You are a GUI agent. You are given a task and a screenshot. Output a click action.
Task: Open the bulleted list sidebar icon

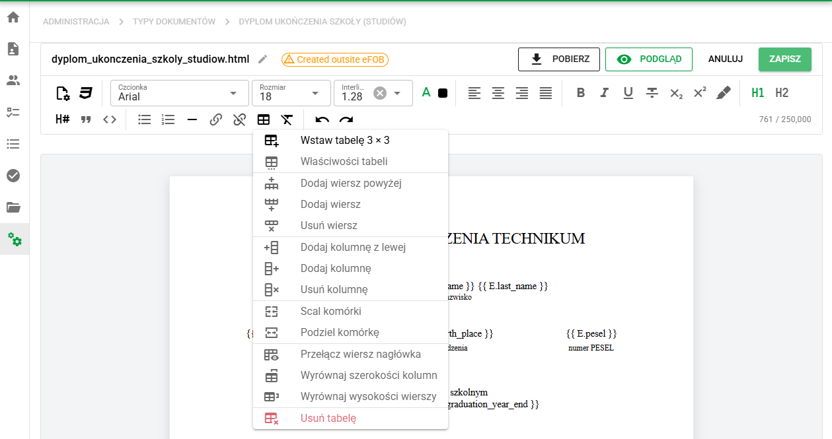point(13,144)
